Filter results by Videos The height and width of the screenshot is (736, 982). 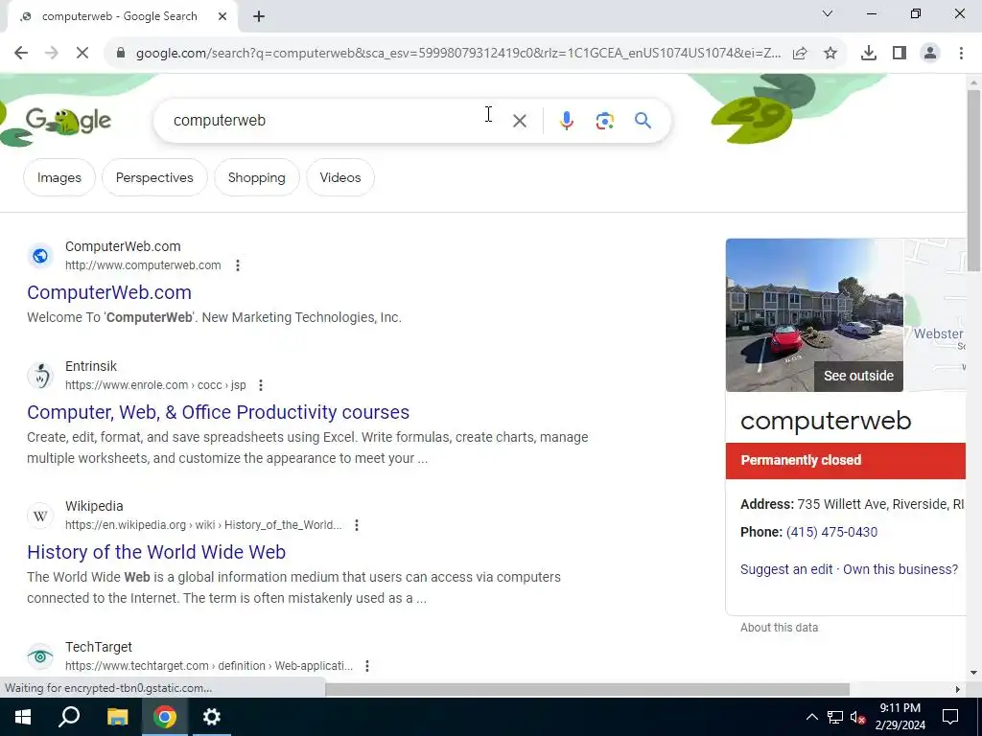[340, 177]
